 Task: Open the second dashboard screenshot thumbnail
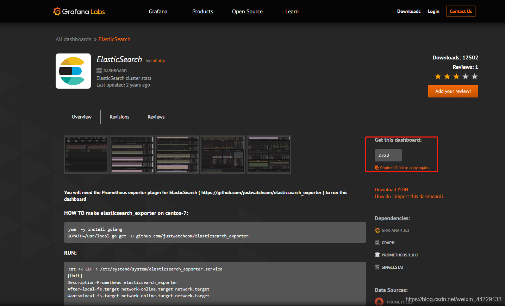tap(132, 155)
